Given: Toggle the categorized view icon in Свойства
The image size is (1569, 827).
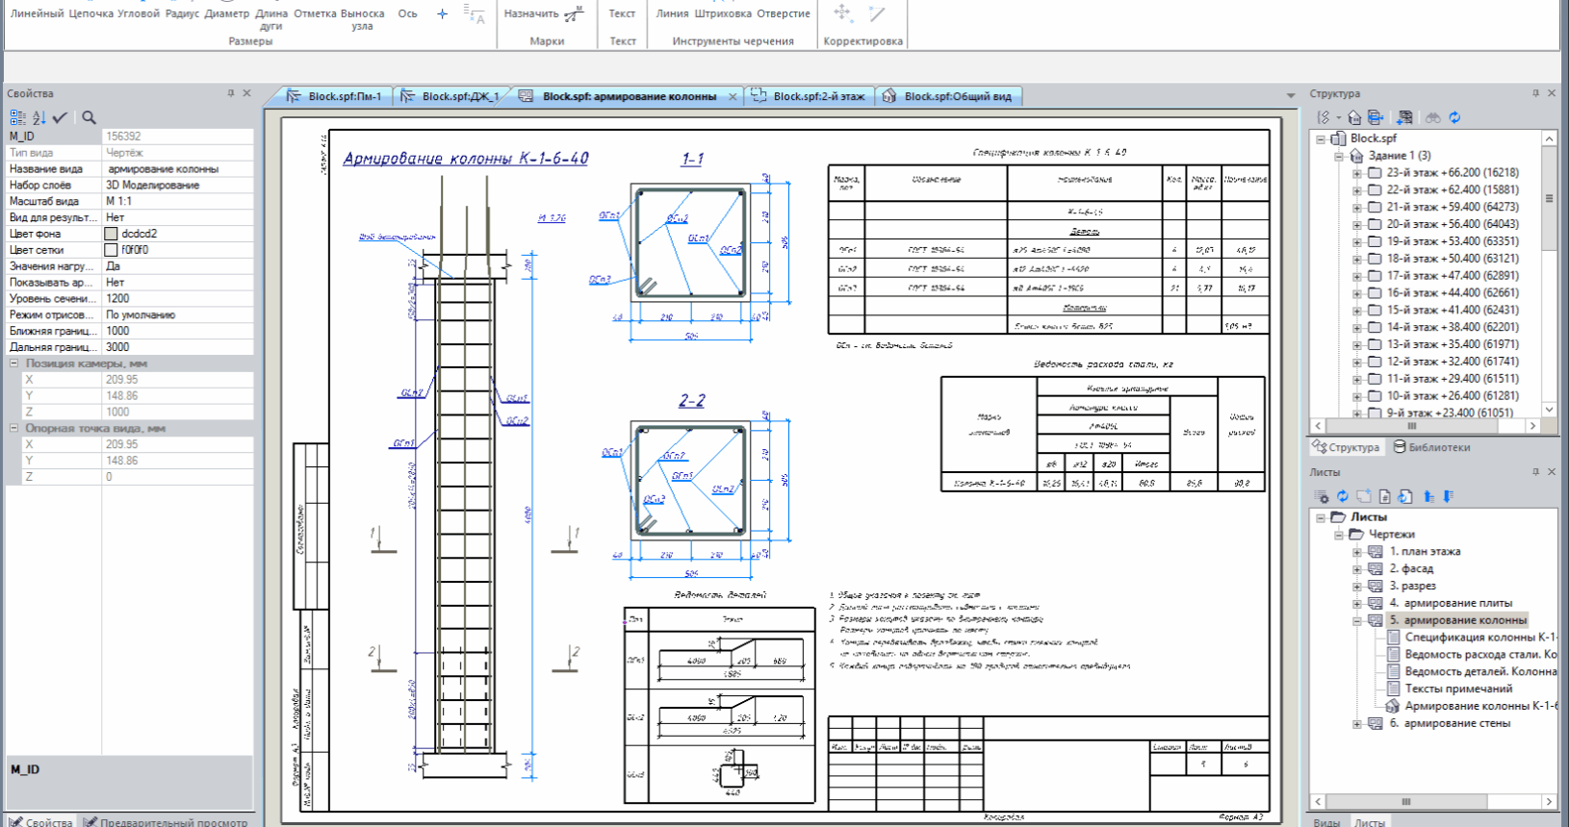Looking at the screenshot, I should [18, 117].
